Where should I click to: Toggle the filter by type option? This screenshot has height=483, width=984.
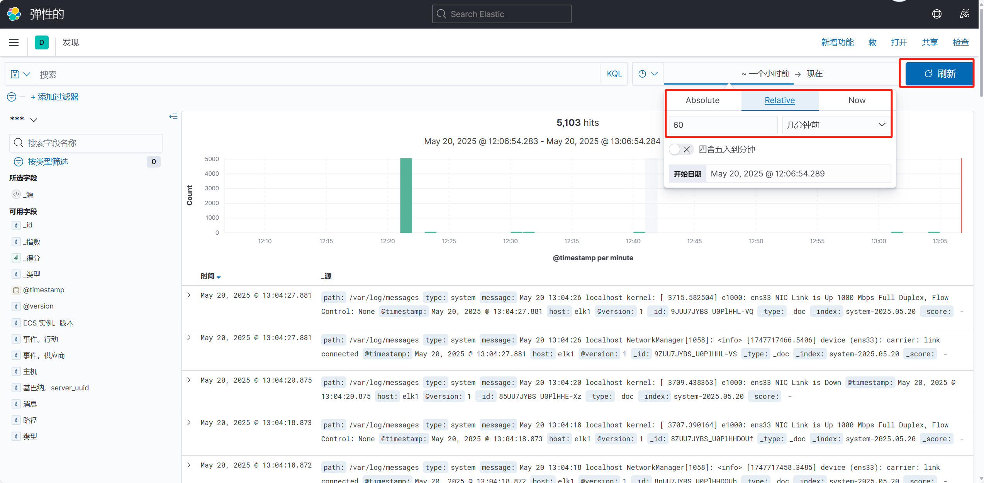tap(48, 162)
